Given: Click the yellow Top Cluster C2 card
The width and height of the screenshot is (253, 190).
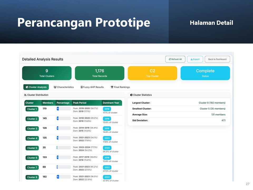Looking at the screenshot, I should coord(152,73).
